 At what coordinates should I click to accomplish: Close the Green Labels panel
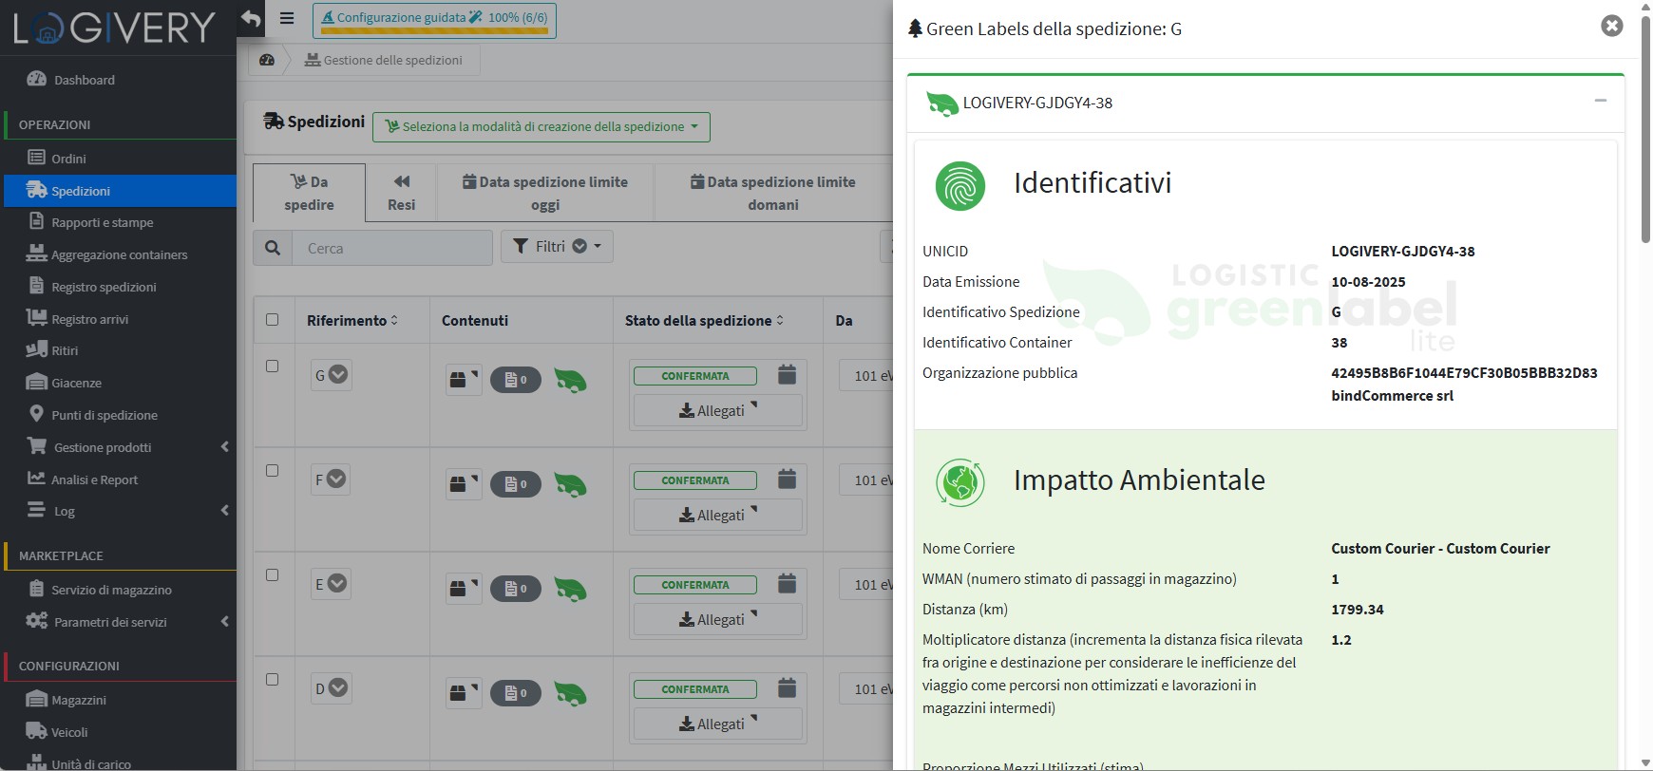[x=1611, y=26]
